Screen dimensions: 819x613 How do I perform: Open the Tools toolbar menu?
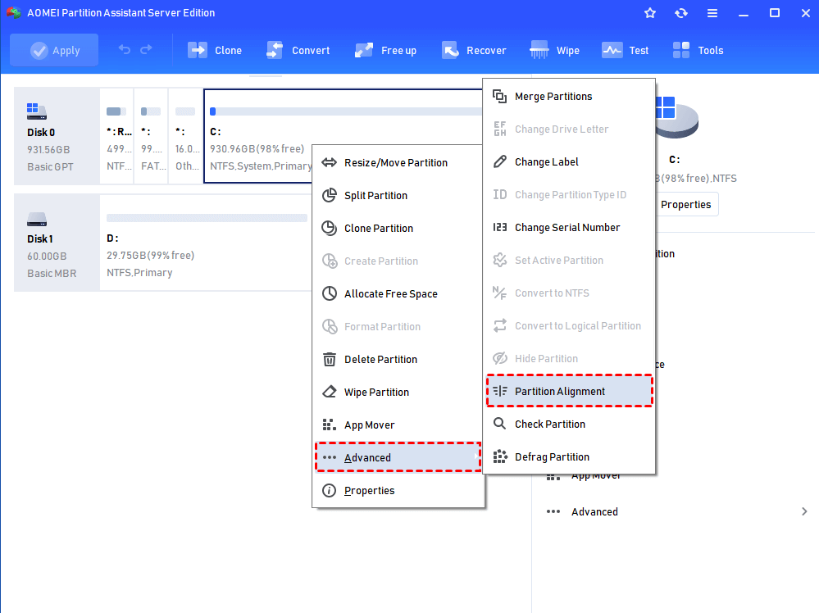point(698,50)
